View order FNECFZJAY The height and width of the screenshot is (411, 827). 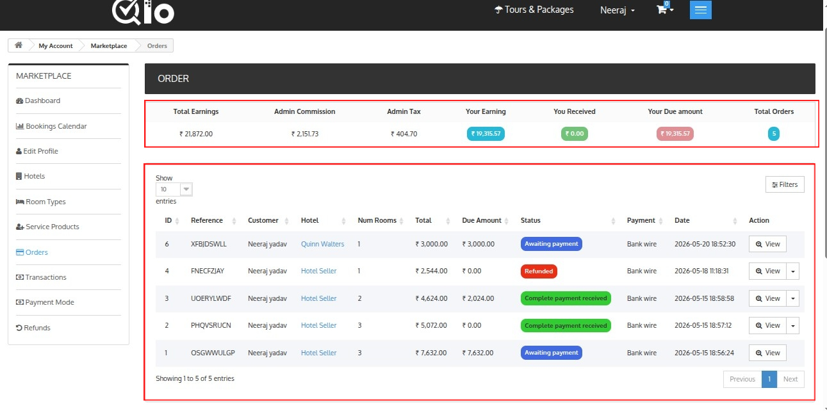(x=767, y=271)
